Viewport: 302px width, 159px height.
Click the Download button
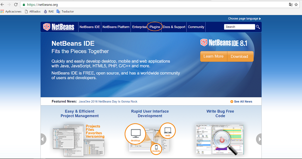pos(239,56)
